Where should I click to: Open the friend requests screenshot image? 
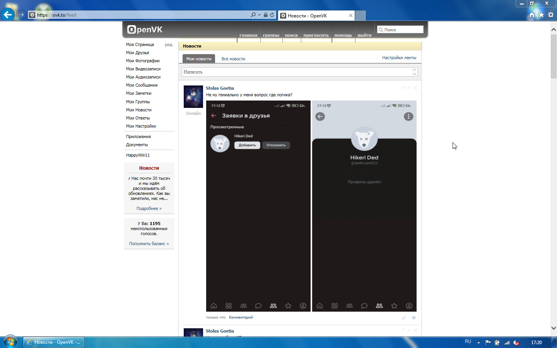[x=258, y=206]
